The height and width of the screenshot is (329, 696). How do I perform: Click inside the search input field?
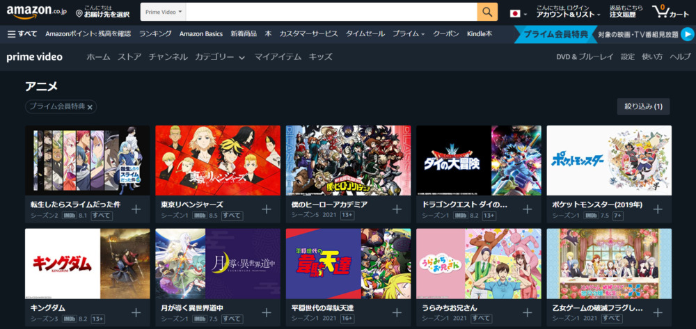tap(331, 12)
